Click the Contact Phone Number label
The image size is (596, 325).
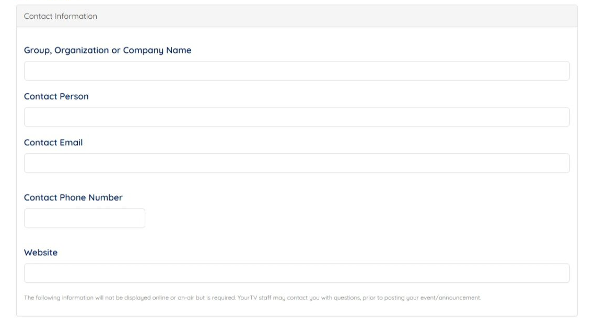(73, 198)
